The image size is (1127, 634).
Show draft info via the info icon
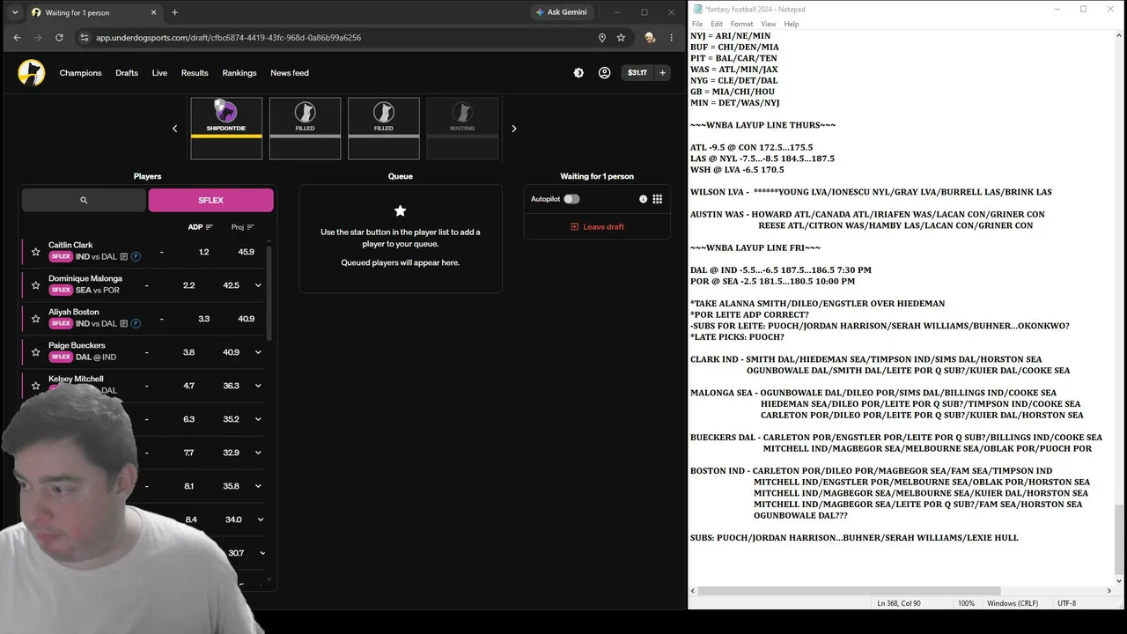point(643,199)
